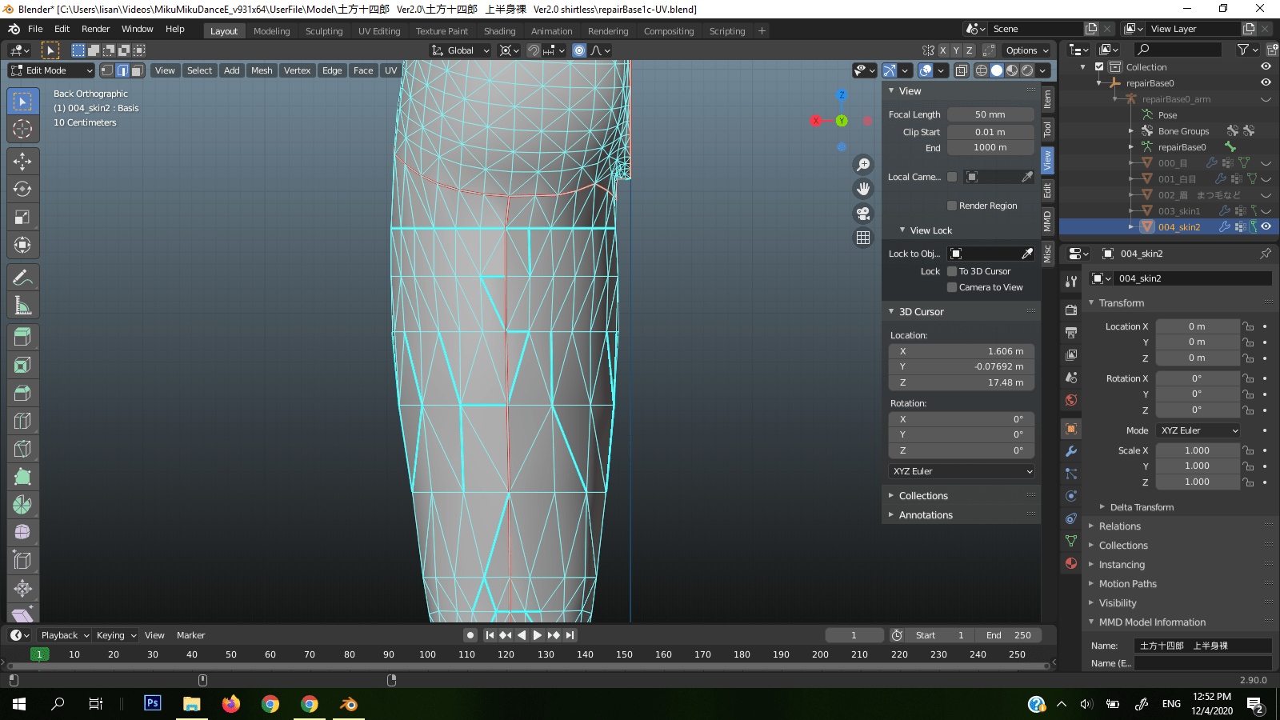Open the Playback dropdown in timeline
Screen dimensions: 1280x720
tap(64, 635)
